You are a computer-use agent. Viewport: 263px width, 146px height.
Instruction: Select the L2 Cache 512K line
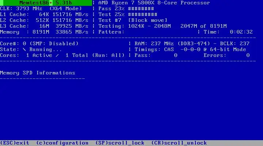click(44, 20)
